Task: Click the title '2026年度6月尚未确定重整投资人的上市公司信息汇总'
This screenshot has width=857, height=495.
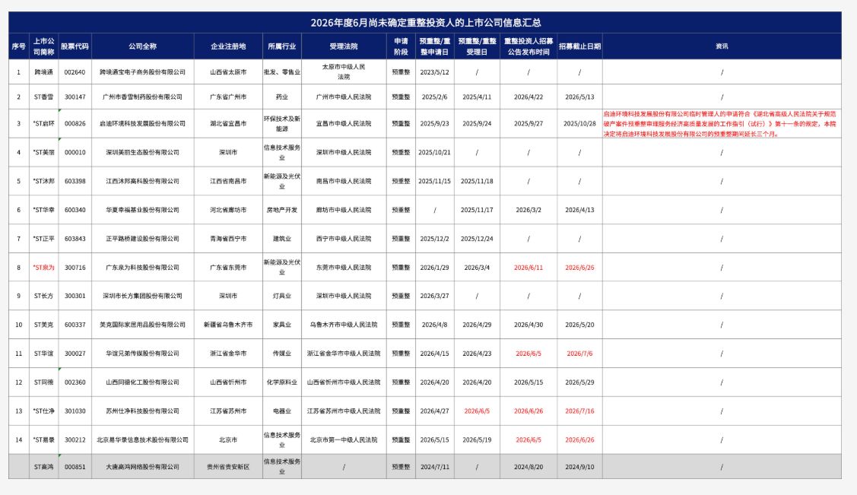Action: coord(426,22)
